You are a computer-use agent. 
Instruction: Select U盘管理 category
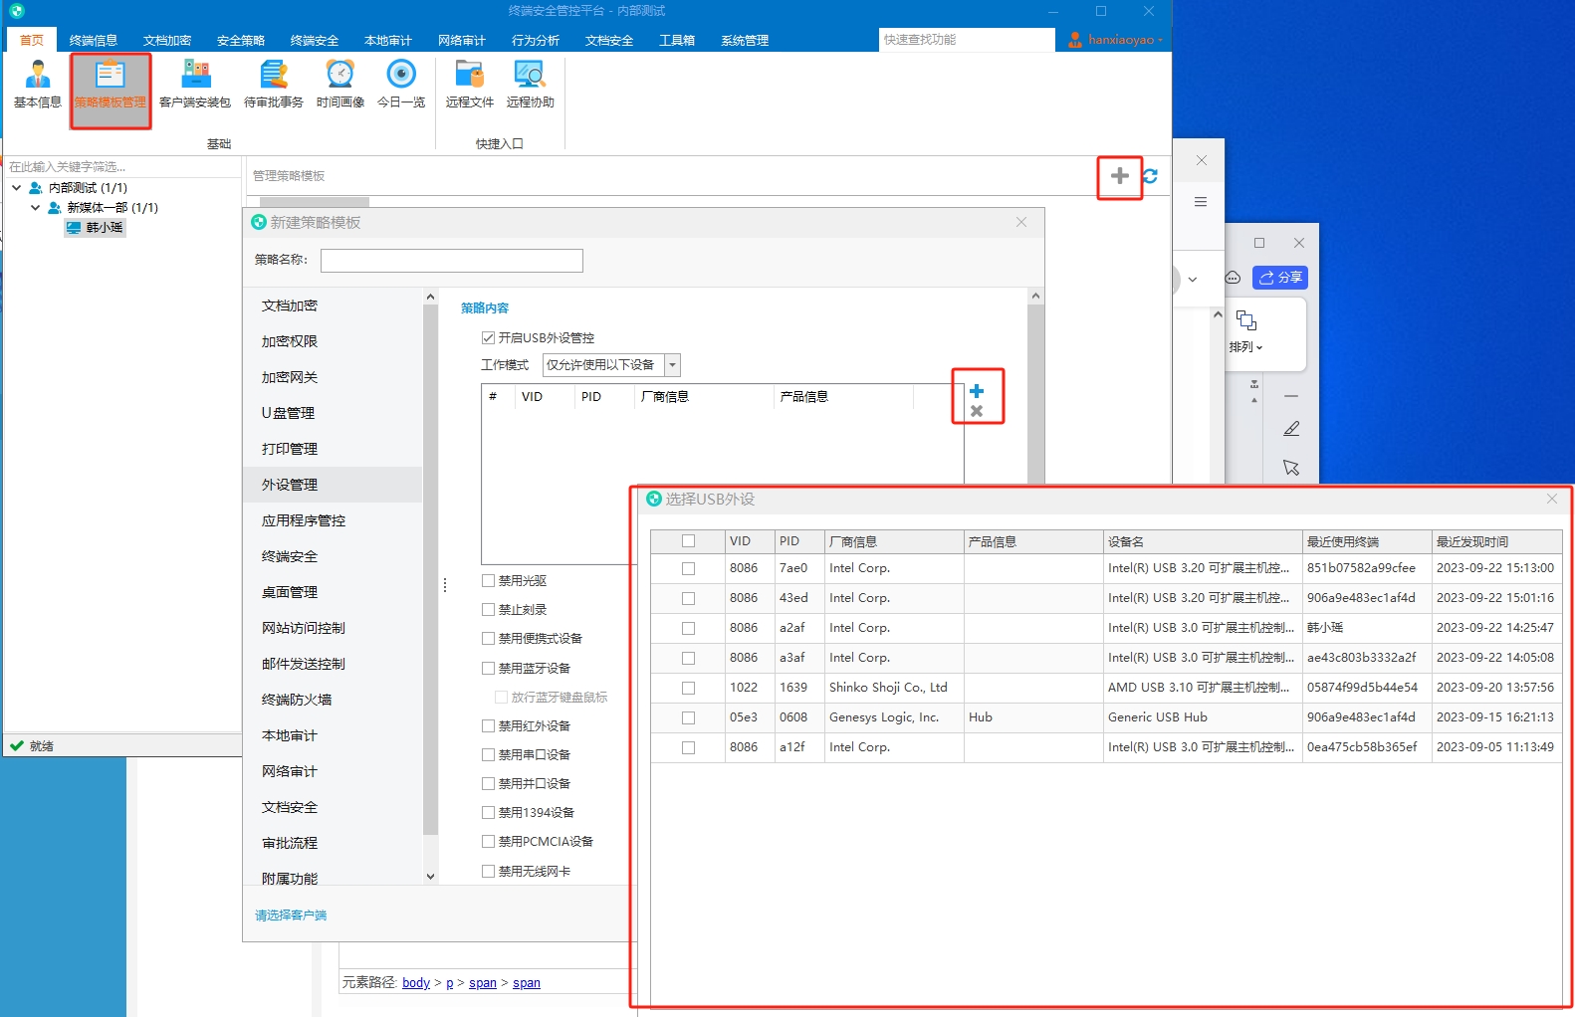333,413
